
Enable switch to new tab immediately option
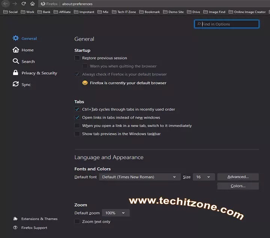click(77, 125)
